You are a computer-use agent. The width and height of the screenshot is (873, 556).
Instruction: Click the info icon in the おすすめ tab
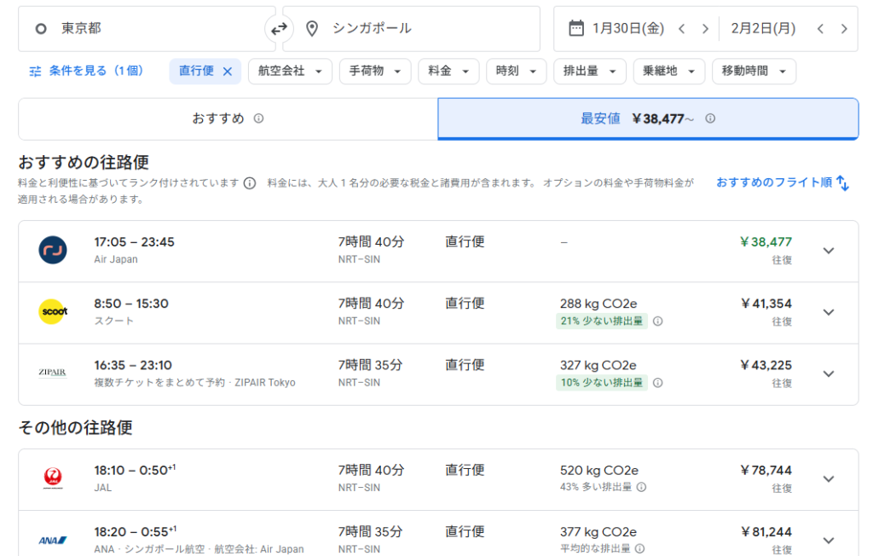tap(258, 119)
